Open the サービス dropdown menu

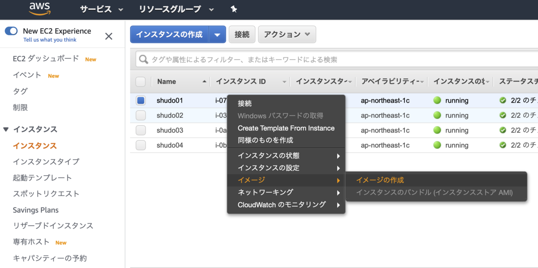click(101, 9)
